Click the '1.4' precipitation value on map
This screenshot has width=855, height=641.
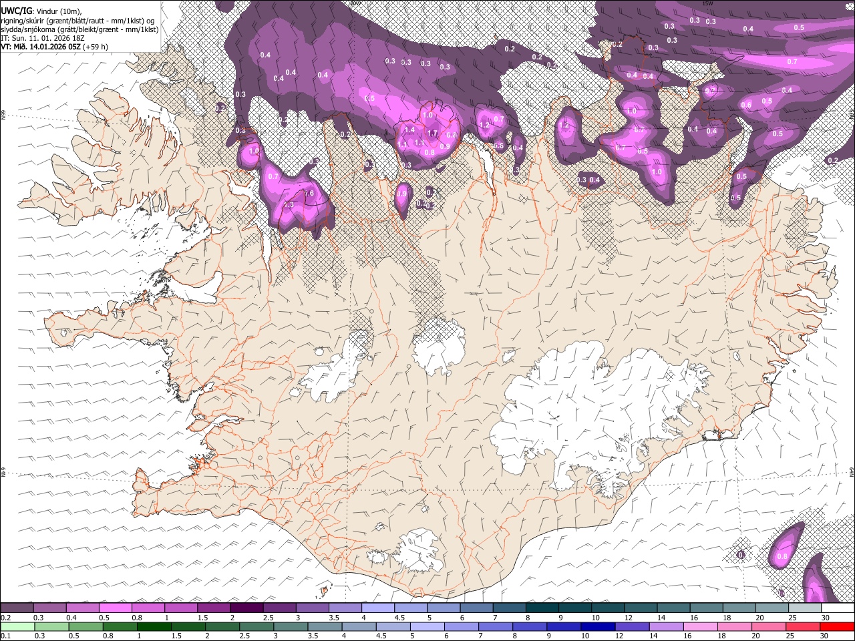[410, 130]
